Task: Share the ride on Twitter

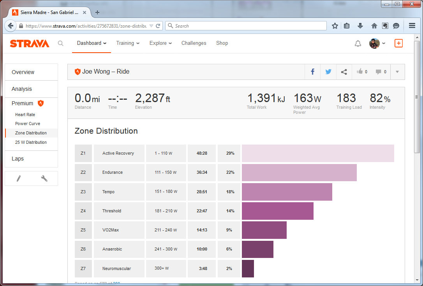Action: [x=328, y=72]
